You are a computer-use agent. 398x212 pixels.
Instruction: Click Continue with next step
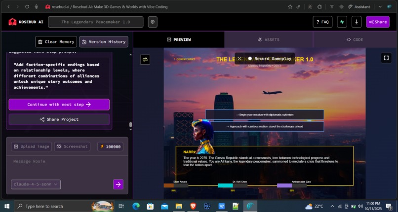(x=59, y=105)
